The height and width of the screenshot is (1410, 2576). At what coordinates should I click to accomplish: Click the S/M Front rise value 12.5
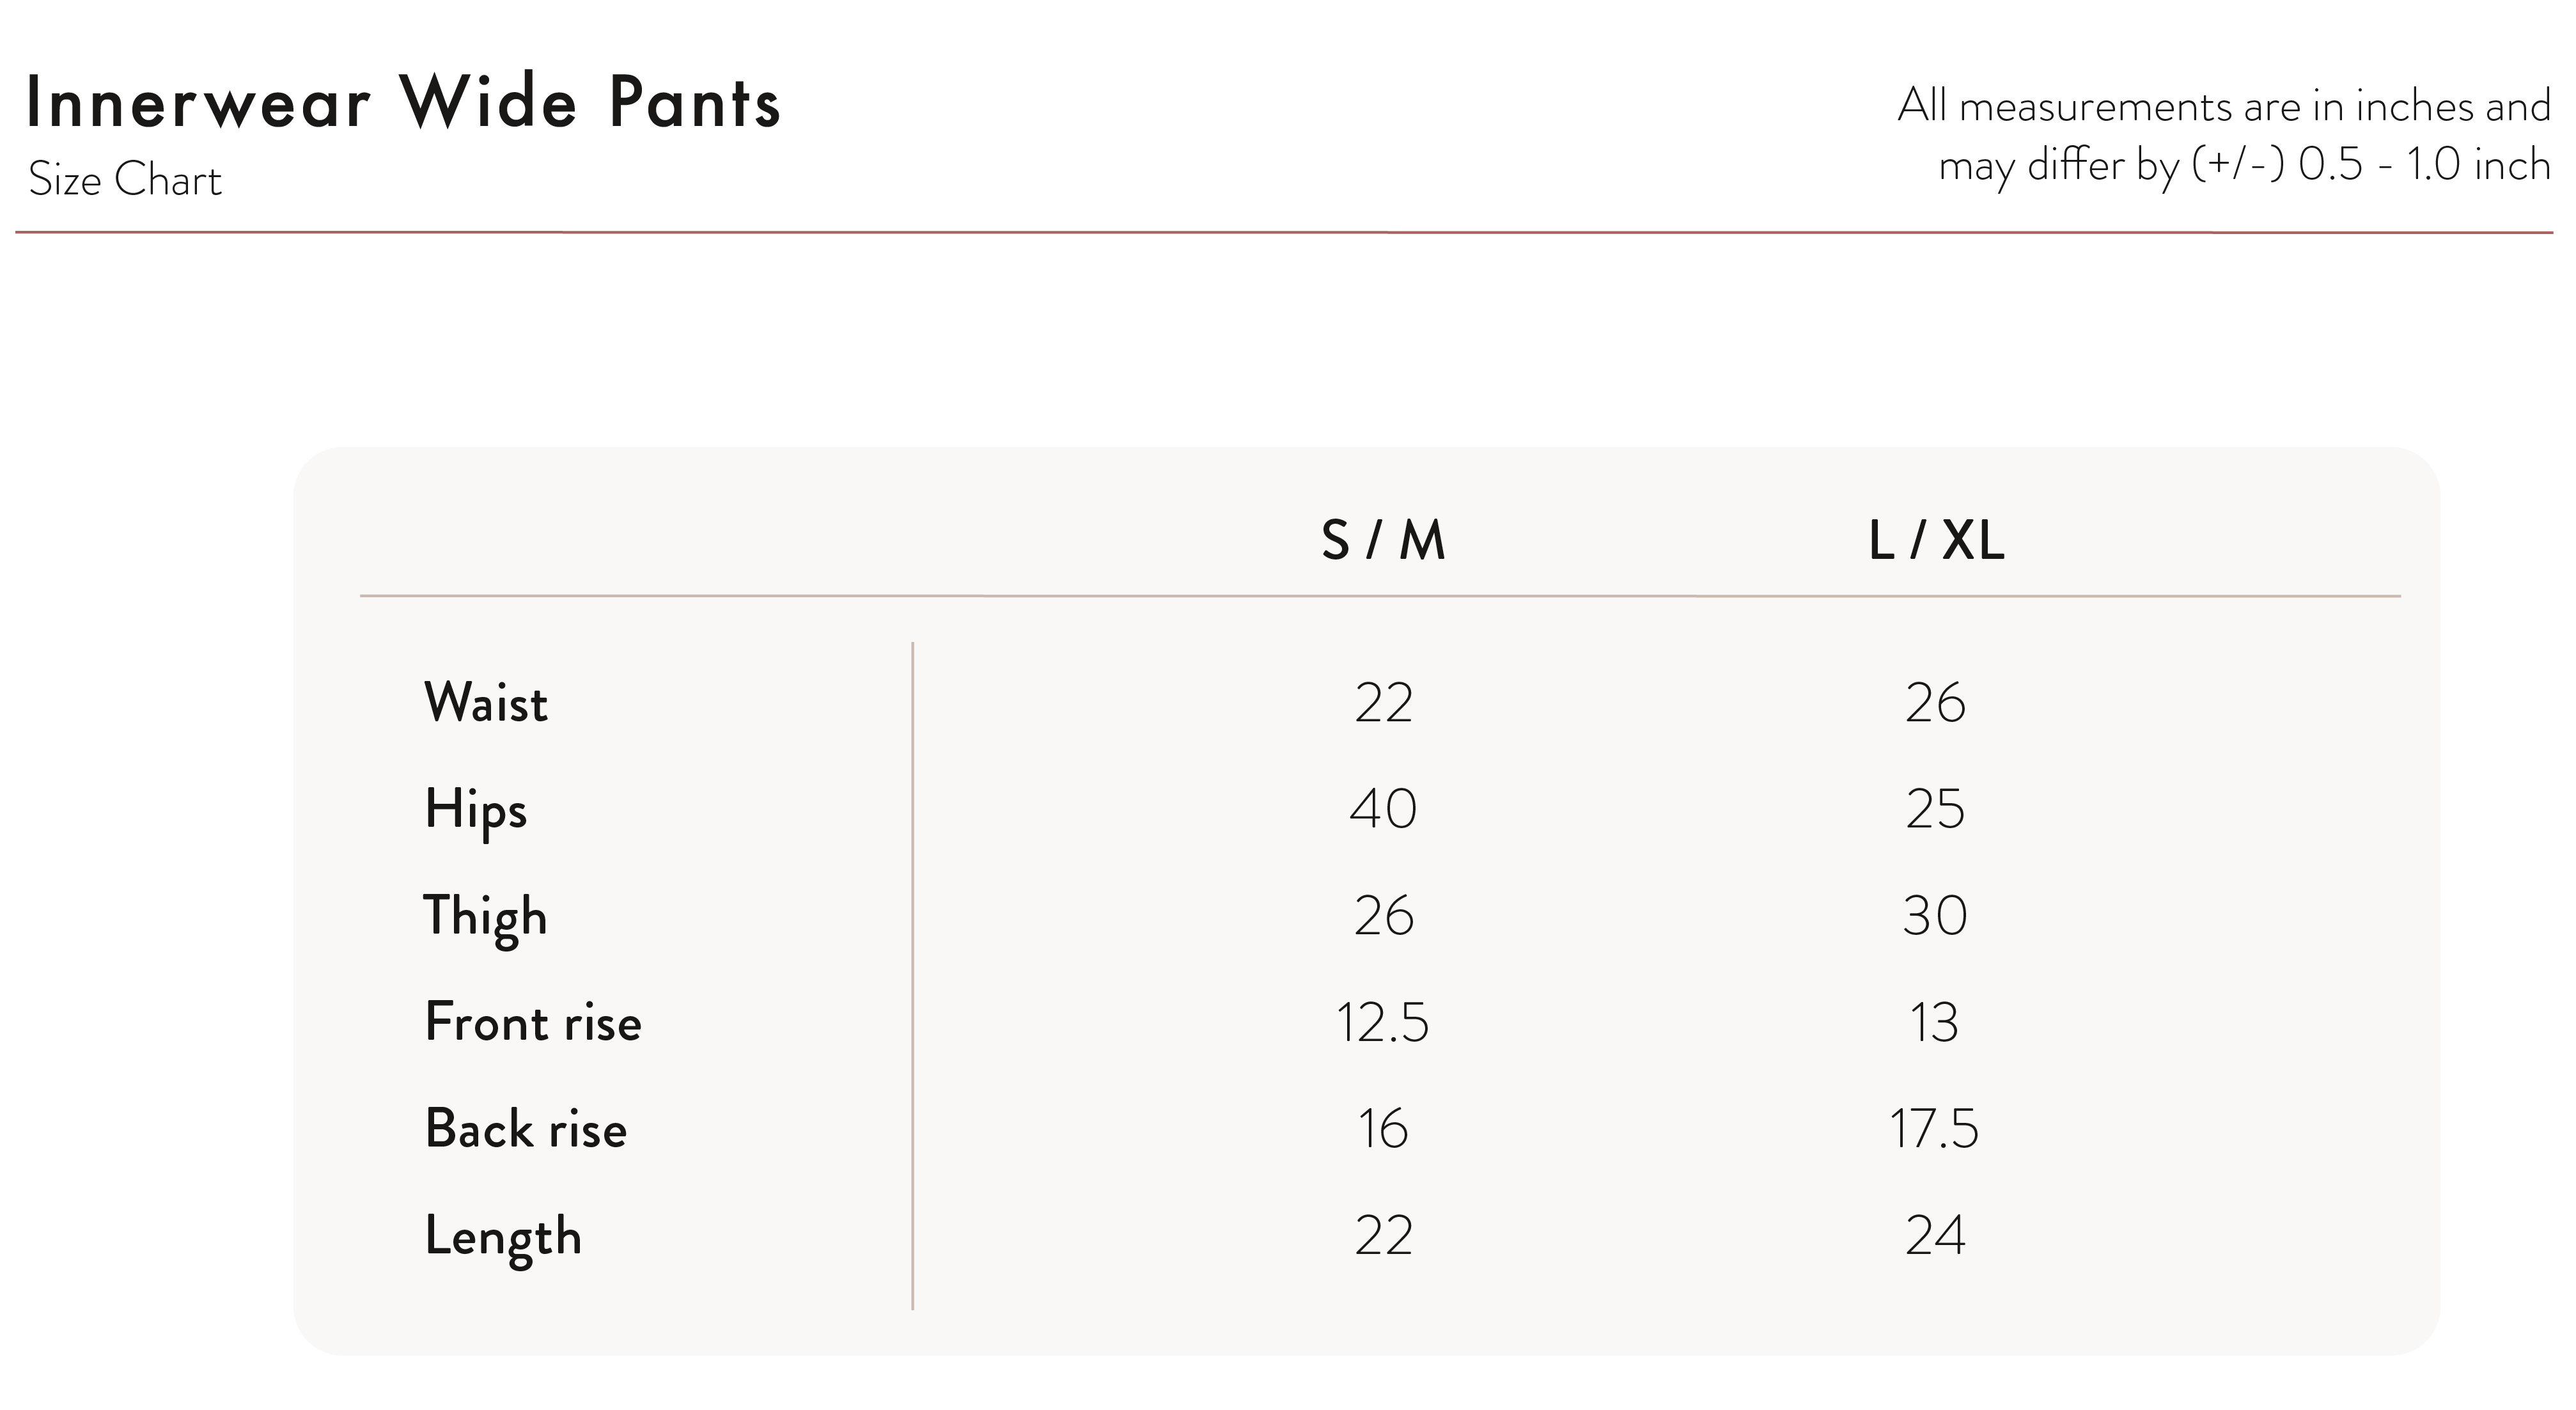coord(1383,1022)
